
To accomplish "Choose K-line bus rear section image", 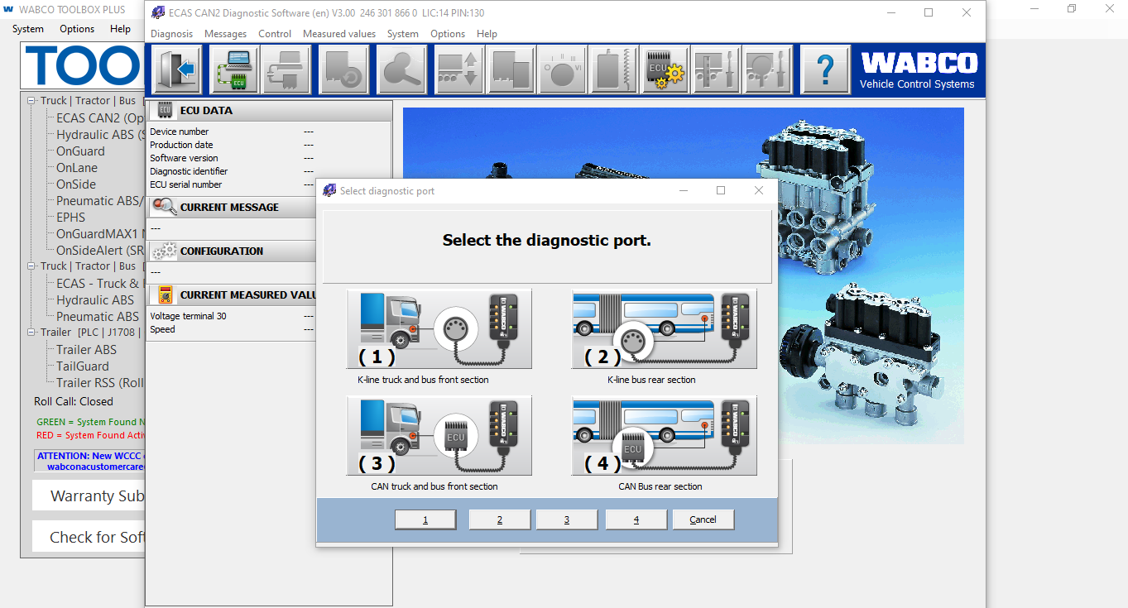I will point(665,329).
